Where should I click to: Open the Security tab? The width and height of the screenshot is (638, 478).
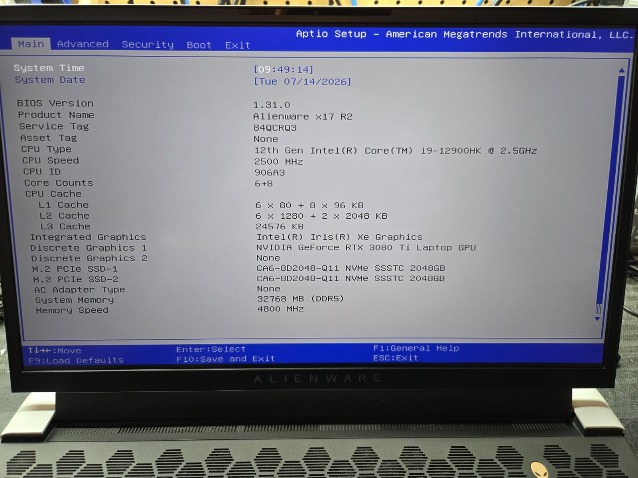(x=148, y=45)
